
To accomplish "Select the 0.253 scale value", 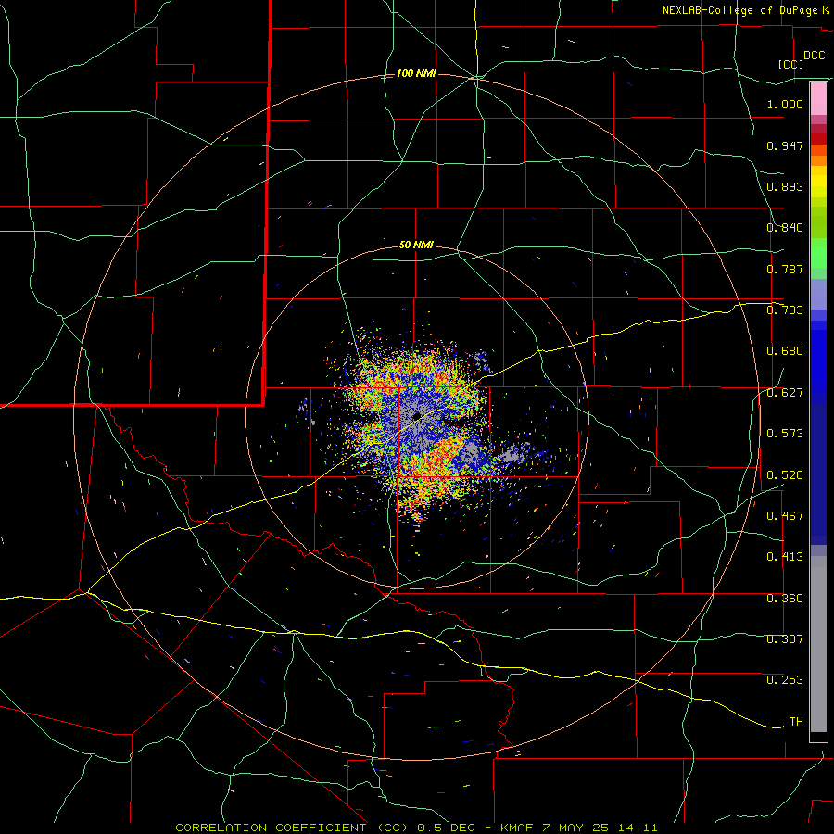I will [x=785, y=680].
